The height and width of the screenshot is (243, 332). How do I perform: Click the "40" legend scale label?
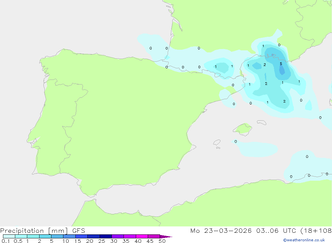tap(138, 241)
